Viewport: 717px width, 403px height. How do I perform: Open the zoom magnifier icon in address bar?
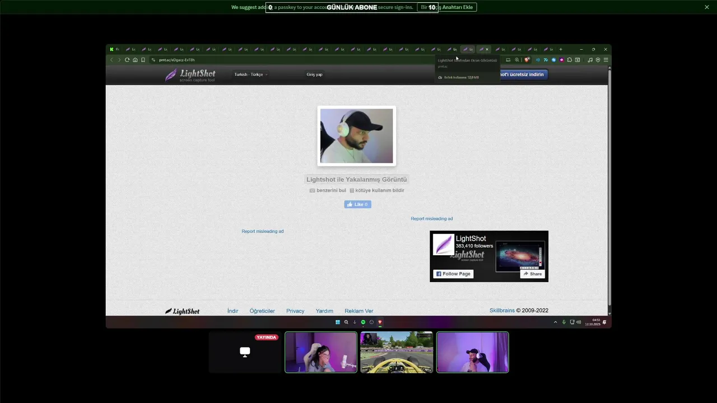pyautogui.click(x=517, y=60)
